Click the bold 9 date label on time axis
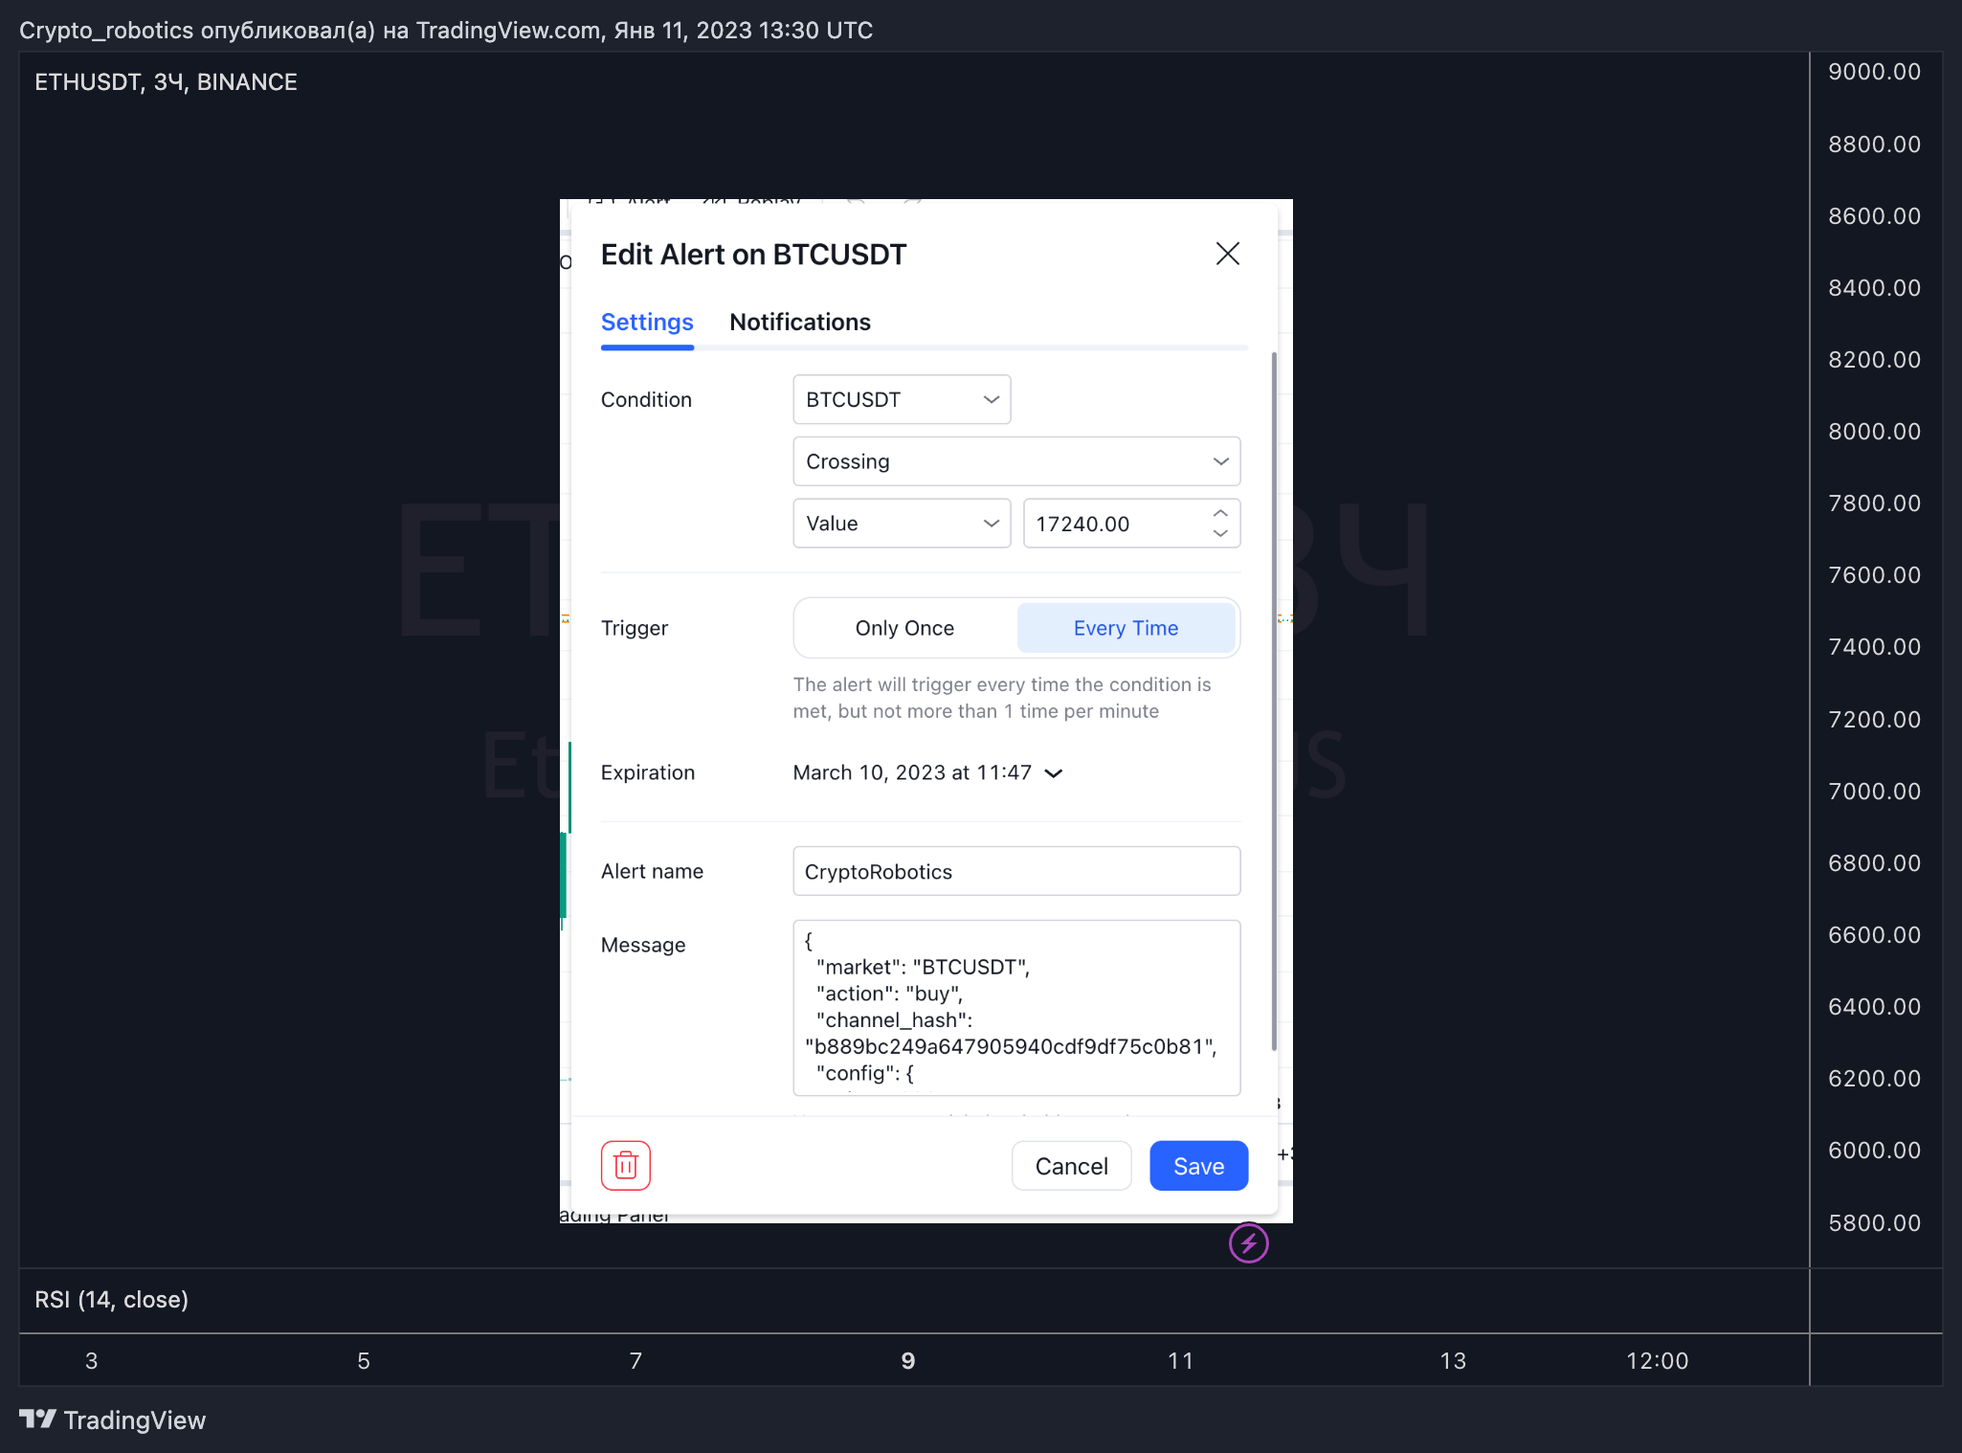Viewport: 1962px width, 1453px height. pyautogui.click(x=907, y=1360)
